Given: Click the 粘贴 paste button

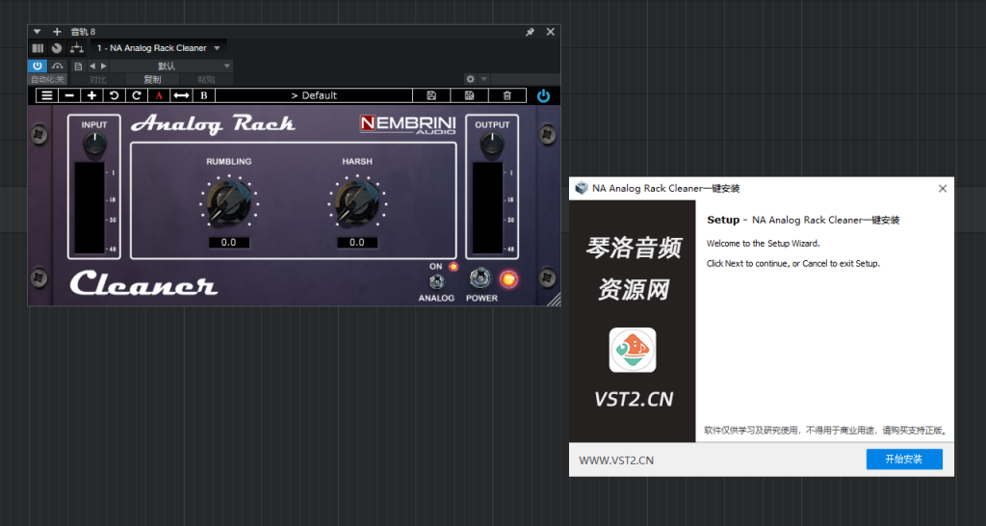Looking at the screenshot, I should pyautogui.click(x=206, y=80).
